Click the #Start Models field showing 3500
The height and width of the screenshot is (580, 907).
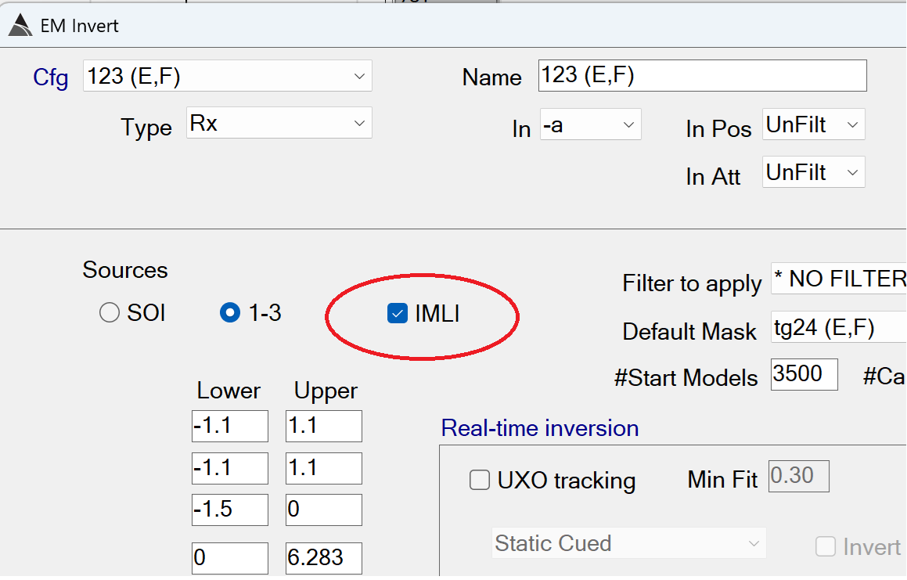click(804, 375)
